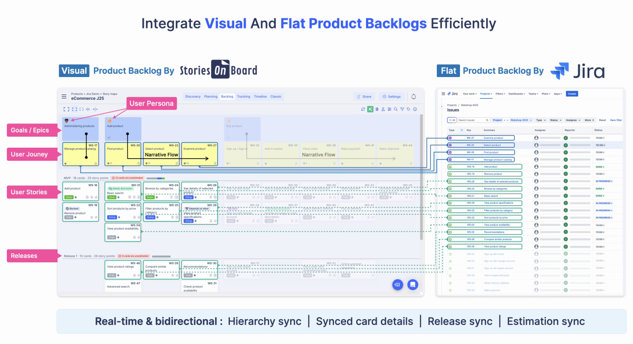The height and width of the screenshot is (344, 633).
Task: Click the green highlighted toolbar icon
Action: pyautogui.click(x=370, y=109)
